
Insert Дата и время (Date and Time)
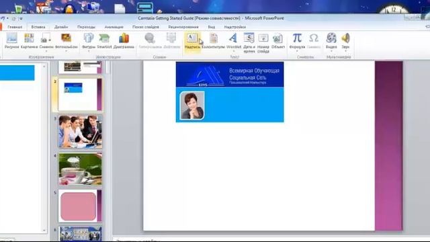(249, 42)
